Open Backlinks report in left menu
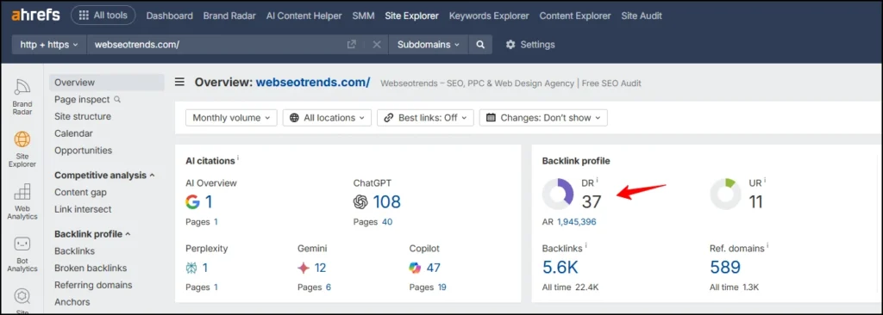The width and height of the screenshot is (883, 315). (x=74, y=250)
